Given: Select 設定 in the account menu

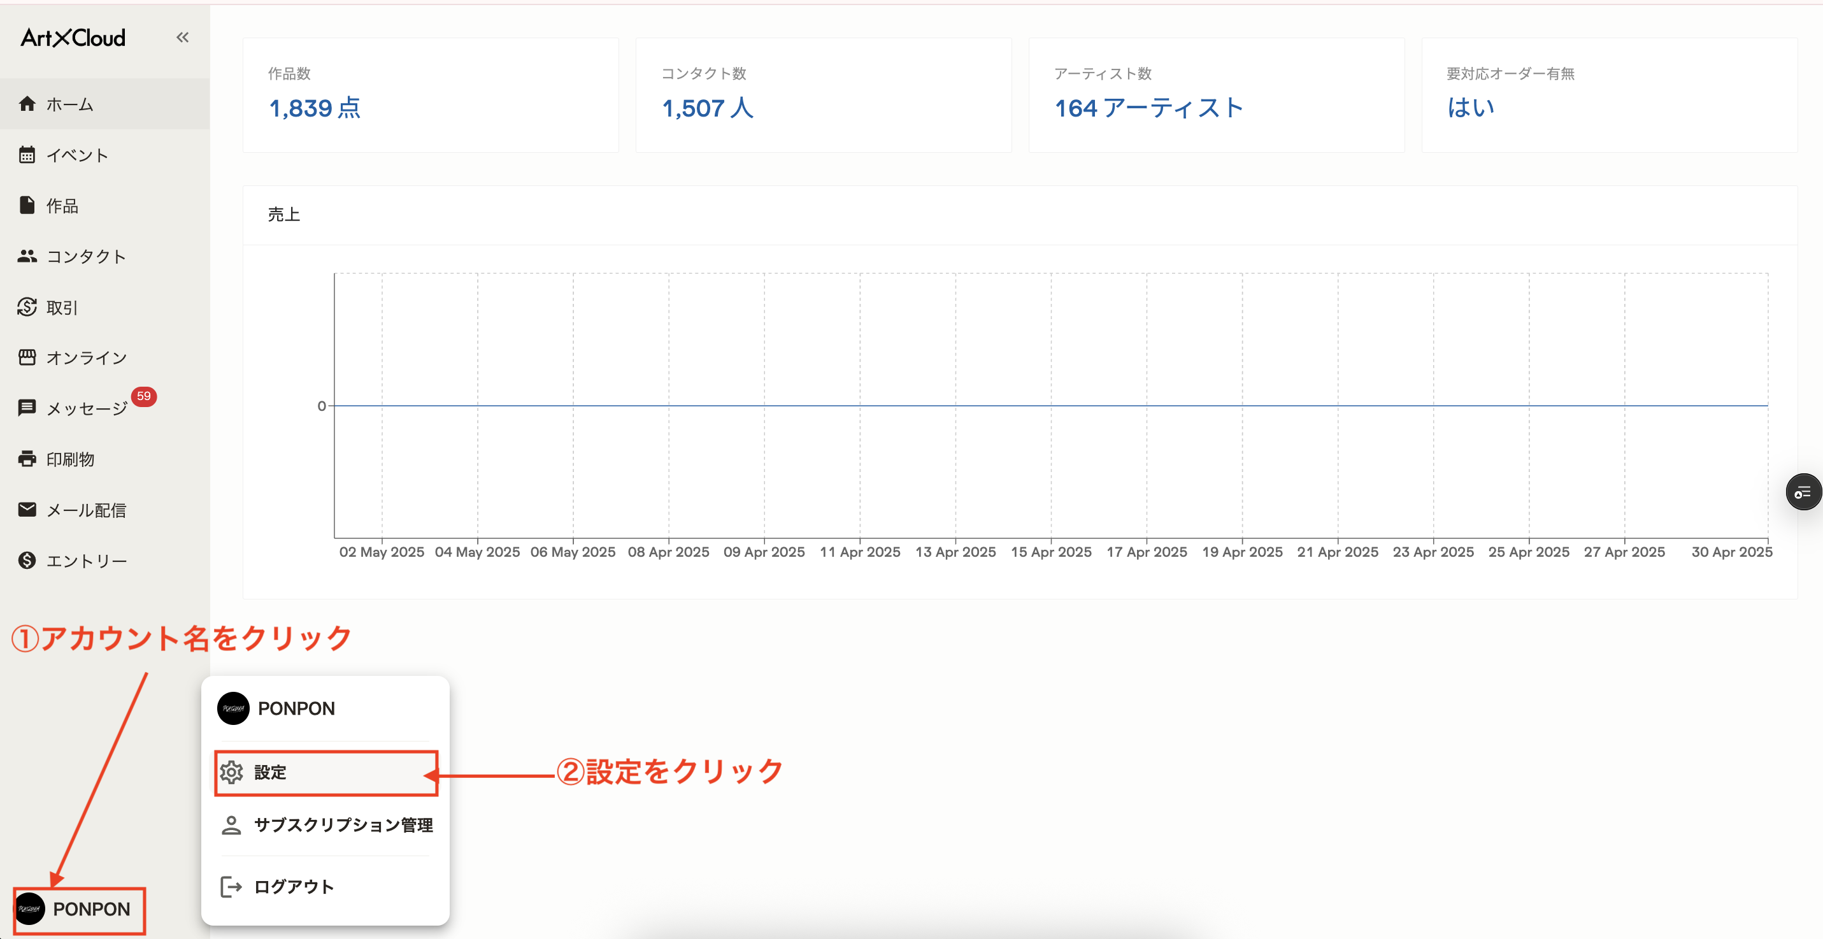Looking at the screenshot, I should pyautogui.click(x=326, y=773).
